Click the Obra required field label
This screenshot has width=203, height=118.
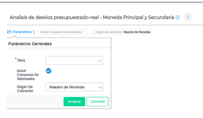[x=21, y=60]
